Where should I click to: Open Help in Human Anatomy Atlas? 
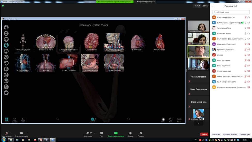coord(171,119)
